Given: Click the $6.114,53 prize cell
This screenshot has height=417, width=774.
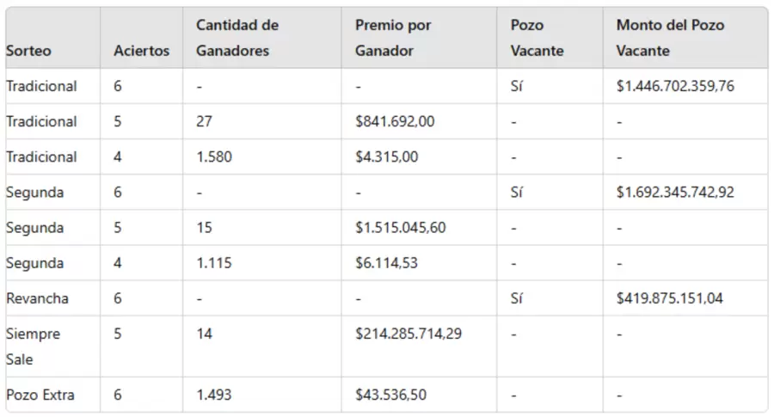Looking at the screenshot, I should point(386,263).
